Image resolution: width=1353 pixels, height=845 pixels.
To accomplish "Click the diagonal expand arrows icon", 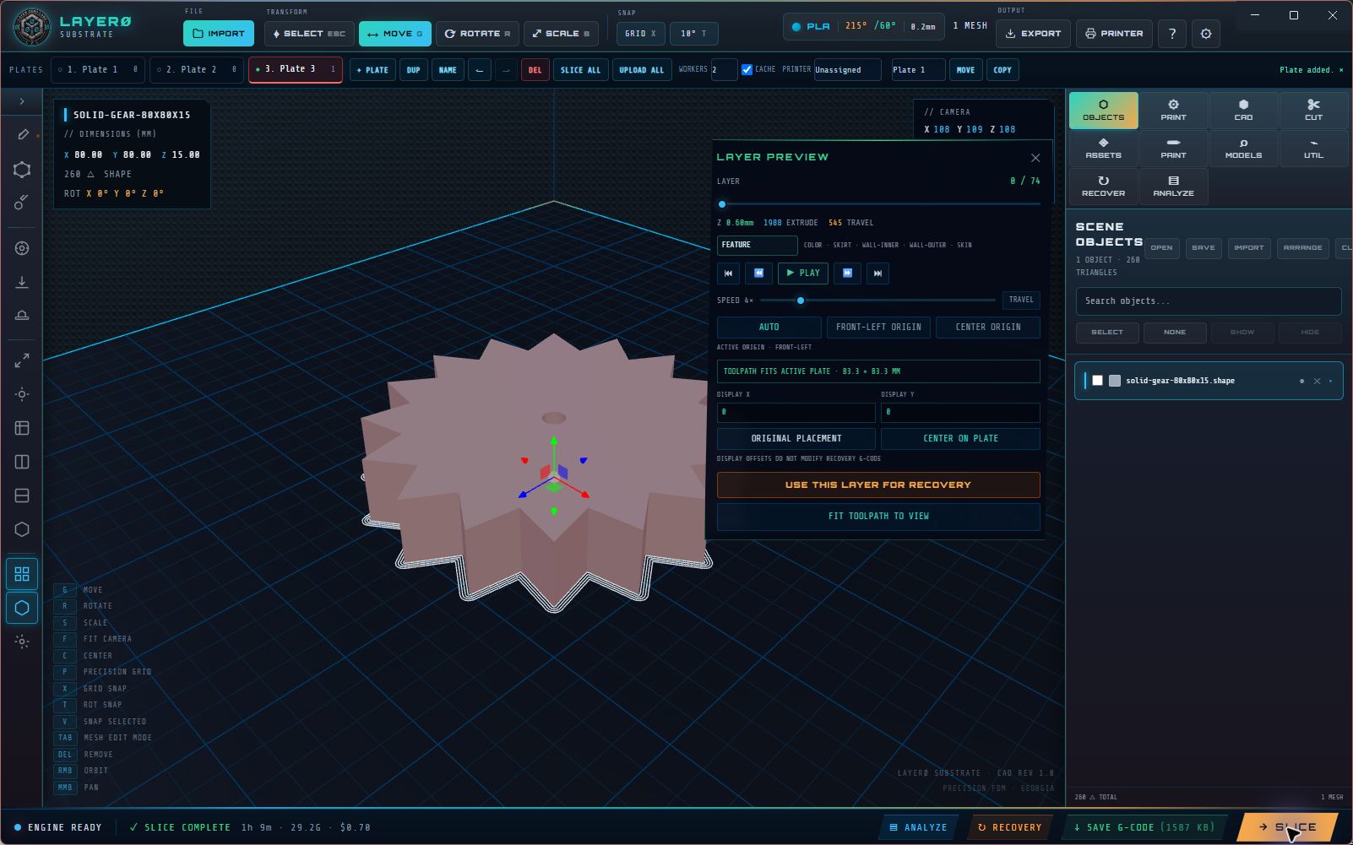I will (22, 360).
